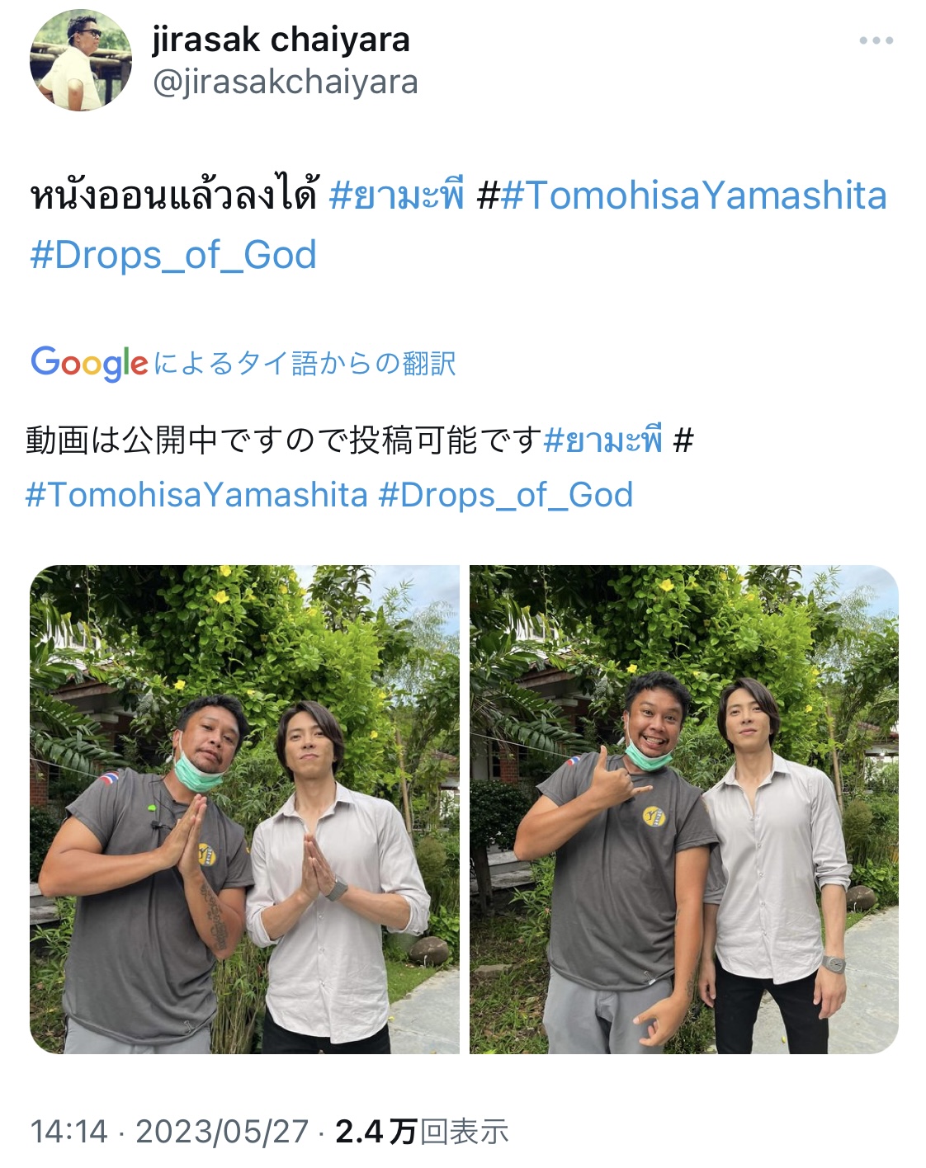Open #Drops_of_God hashtag in translated text
926x1168 pixels.
coord(506,494)
